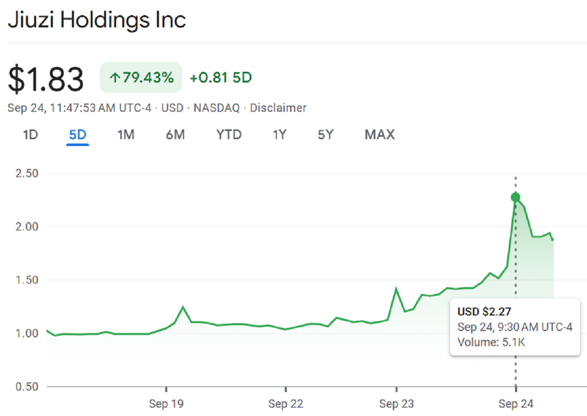Click the green up arrow in percentage badge
Screen dimensions: 587x416
[115, 78]
